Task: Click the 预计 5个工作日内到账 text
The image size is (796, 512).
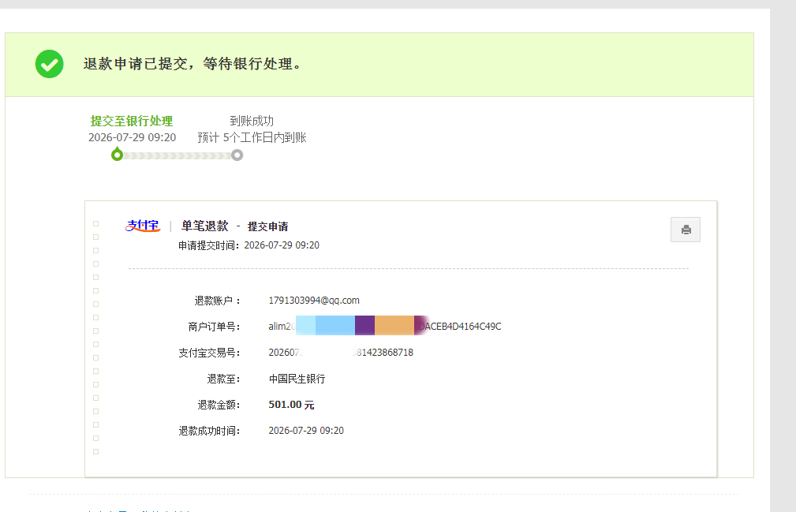Action: click(252, 137)
